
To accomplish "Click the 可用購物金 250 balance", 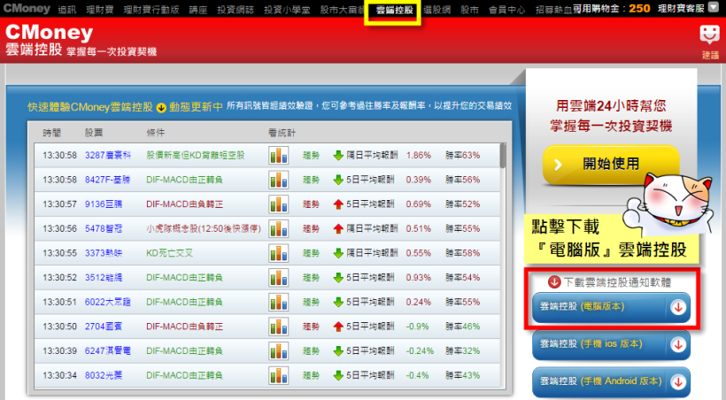I will pos(611,8).
